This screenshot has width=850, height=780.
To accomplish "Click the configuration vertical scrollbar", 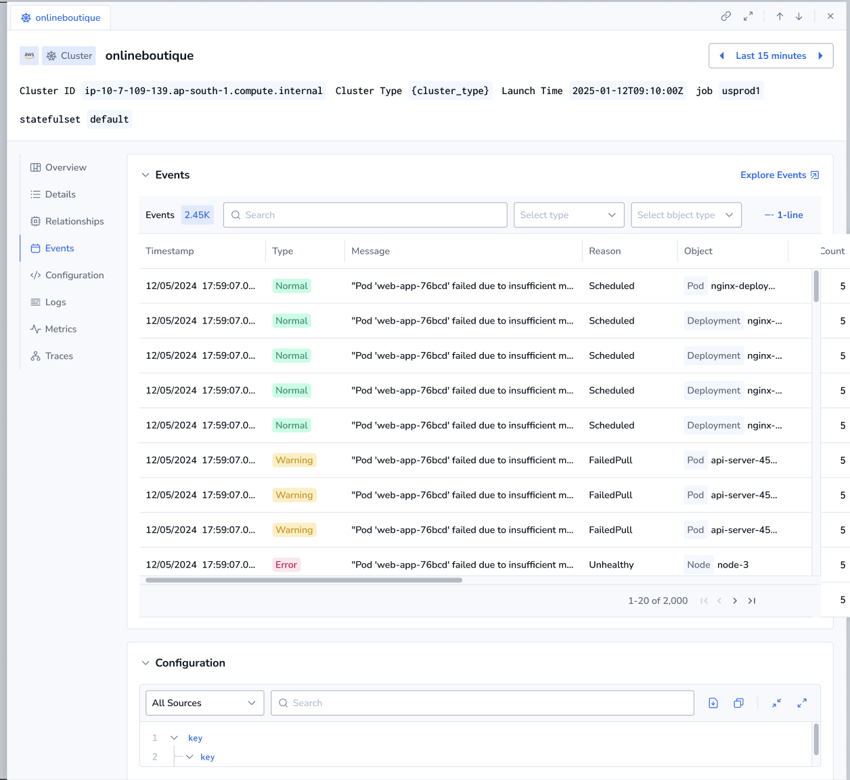I will coord(816,739).
